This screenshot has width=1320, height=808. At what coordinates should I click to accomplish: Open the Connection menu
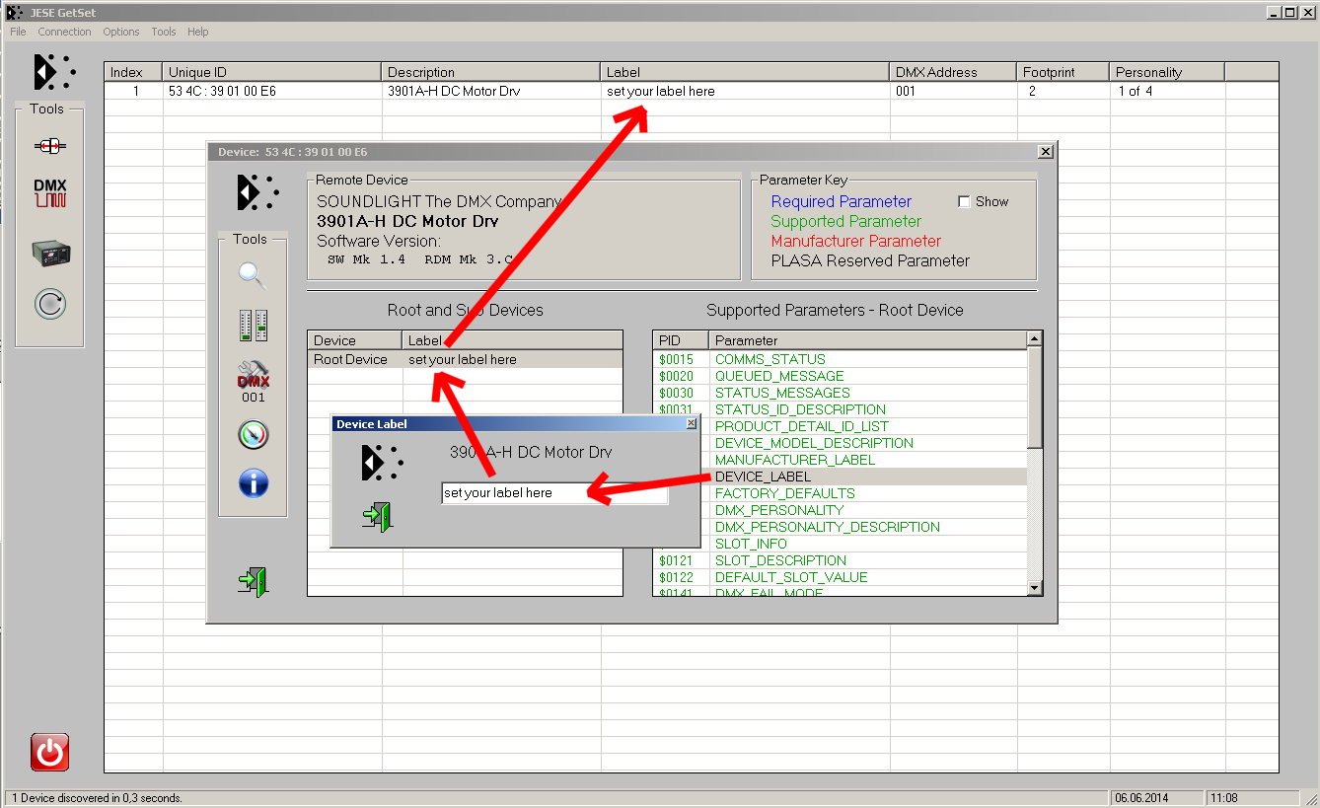click(x=64, y=32)
